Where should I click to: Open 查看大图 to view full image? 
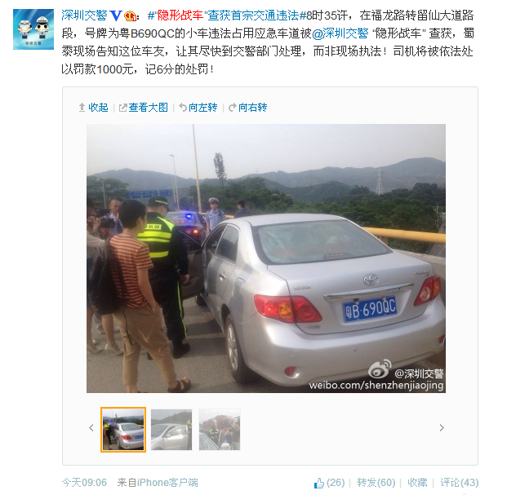pos(144,107)
